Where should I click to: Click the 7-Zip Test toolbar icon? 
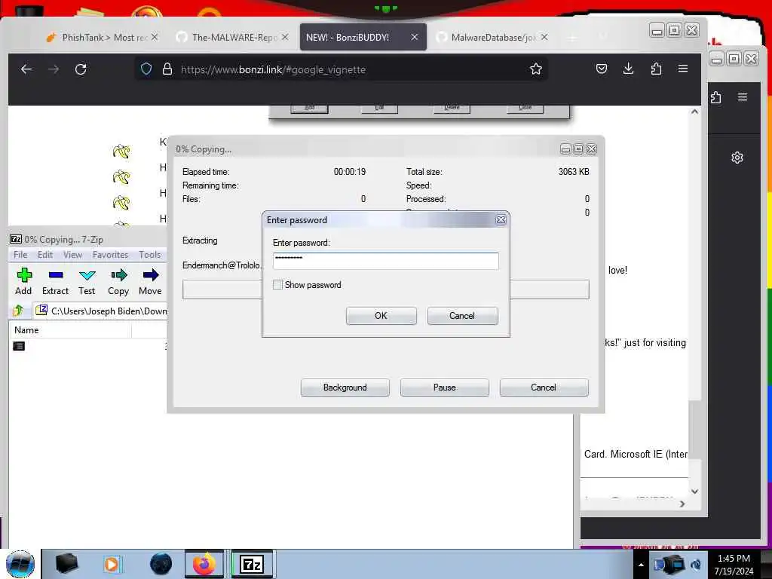click(x=87, y=274)
